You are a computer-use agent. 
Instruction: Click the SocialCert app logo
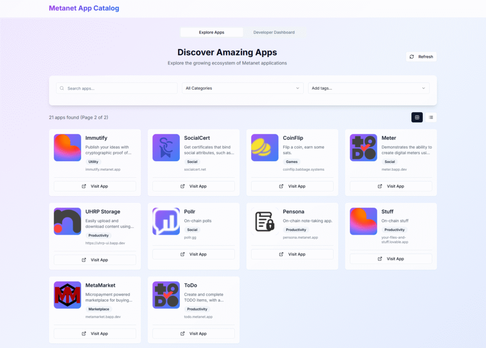166,147
